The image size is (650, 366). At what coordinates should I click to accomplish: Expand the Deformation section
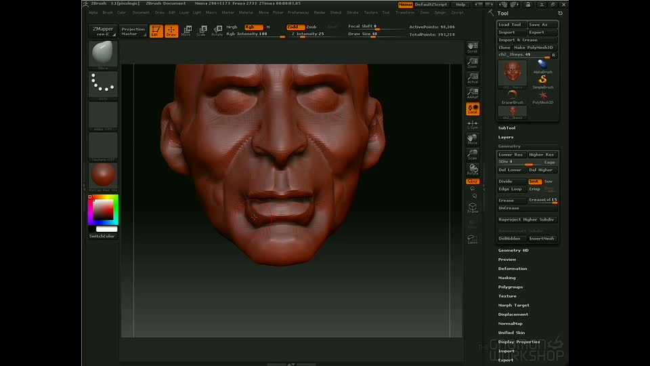[x=513, y=268]
